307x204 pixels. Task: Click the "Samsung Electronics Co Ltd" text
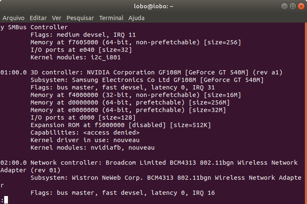pos(115,80)
